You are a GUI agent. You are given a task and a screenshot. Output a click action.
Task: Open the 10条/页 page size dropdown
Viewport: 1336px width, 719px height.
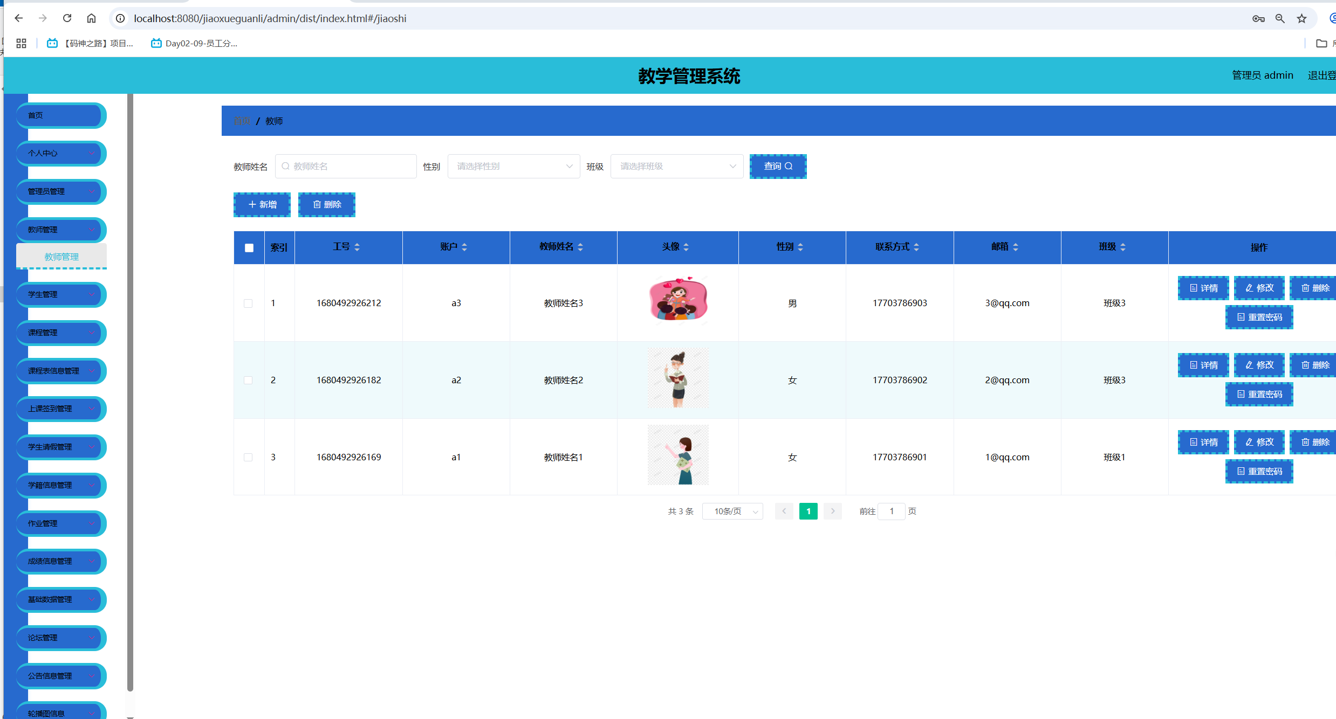pyautogui.click(x=732, y=511)
